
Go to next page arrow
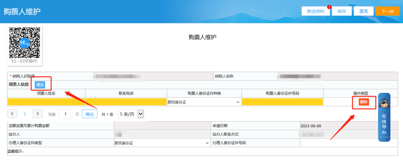click(x=37, y=114)
